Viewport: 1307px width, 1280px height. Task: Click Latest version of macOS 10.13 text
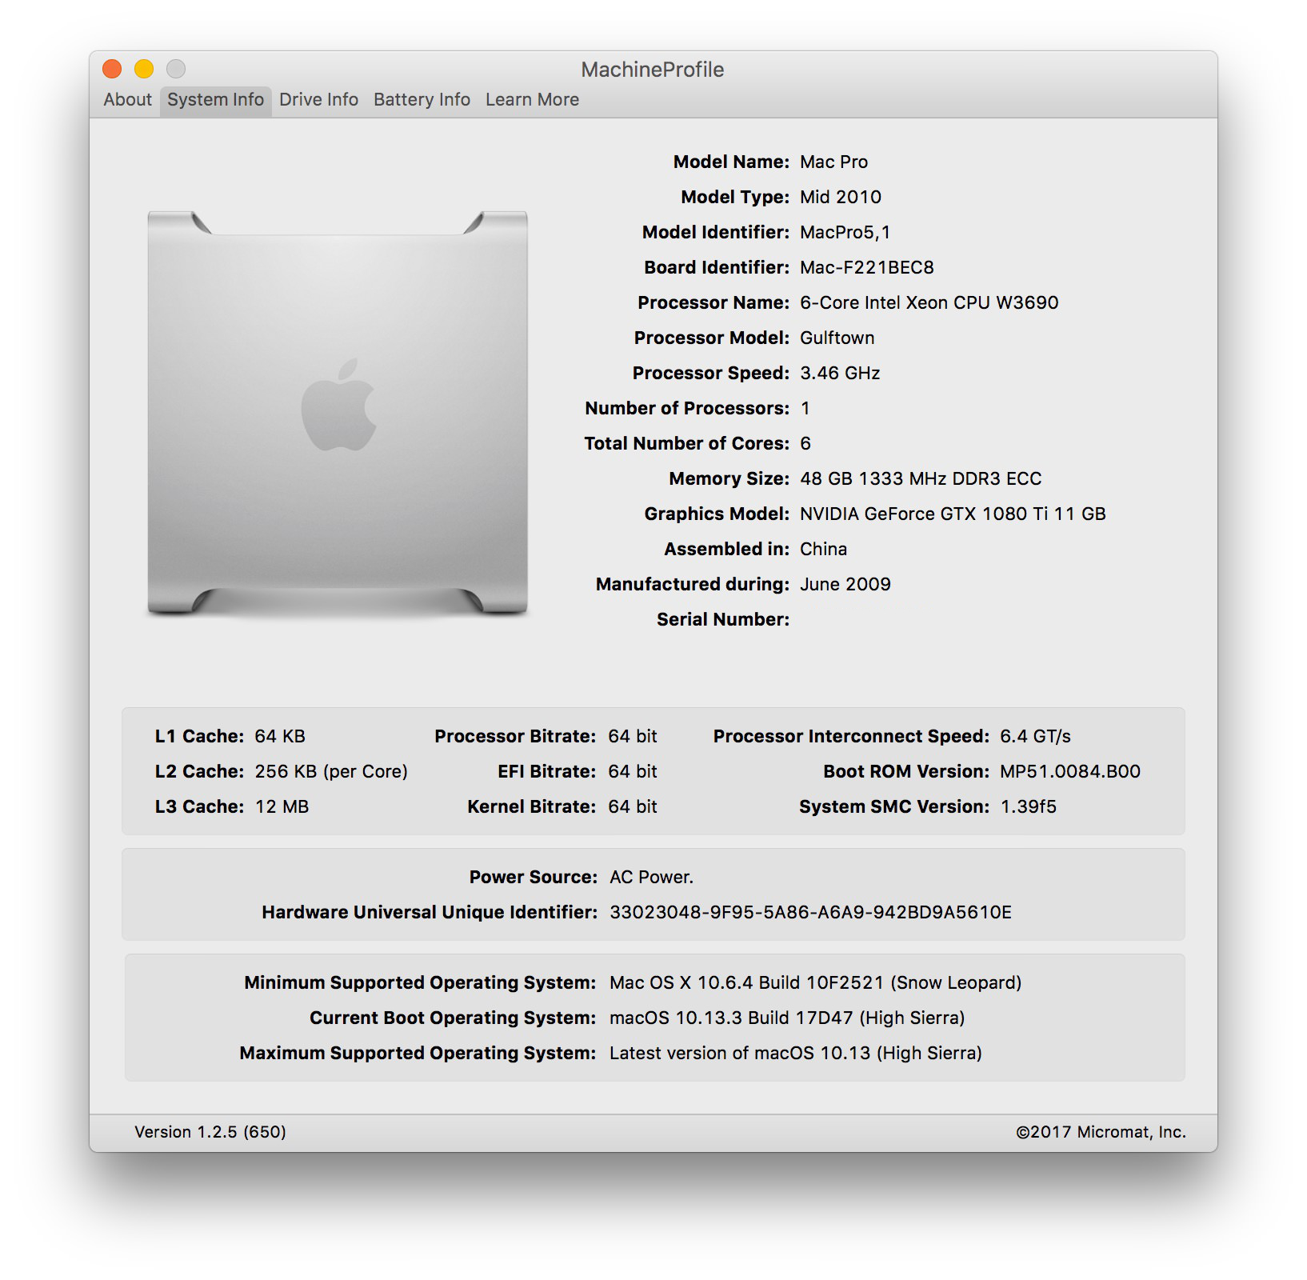pyautogui.click(x=795, y=1053)
